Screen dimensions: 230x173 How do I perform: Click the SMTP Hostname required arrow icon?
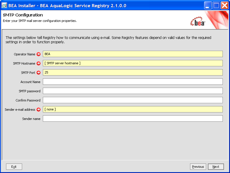point(39,63)
